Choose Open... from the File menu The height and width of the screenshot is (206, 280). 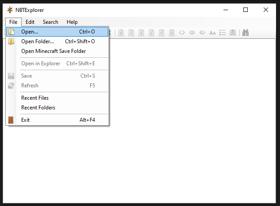tap(30, 32)
